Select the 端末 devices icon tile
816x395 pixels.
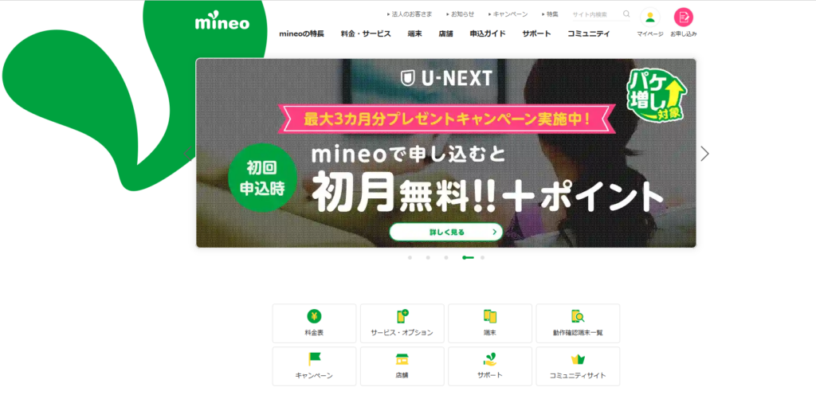490,323
